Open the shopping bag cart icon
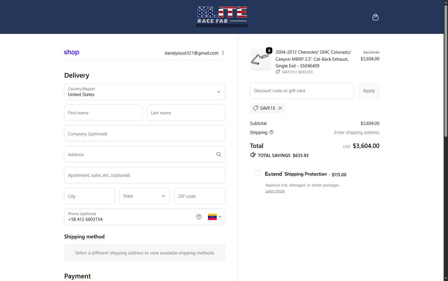The width and height of the screenshot is (448, 281). click(x=375, y=17)
